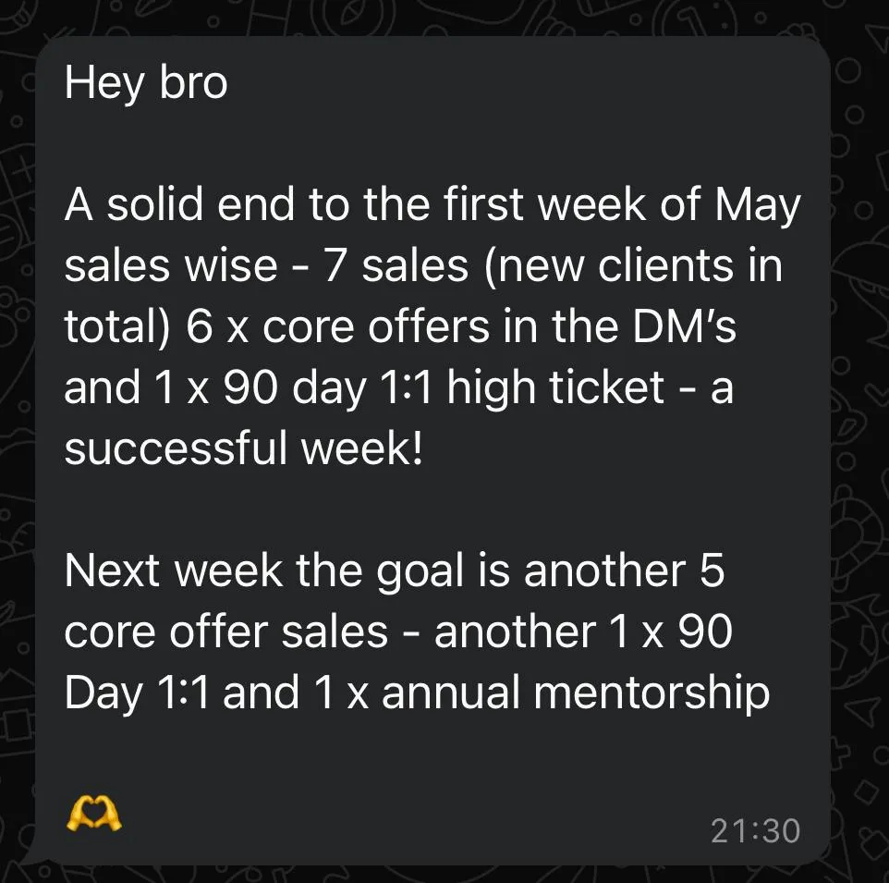Screen dimensions: 889x883
Task: Click the phrase 'high ticket'
Action: [x=555, y=388]
